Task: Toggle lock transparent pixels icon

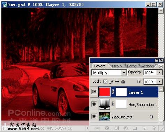Action: 105,82
